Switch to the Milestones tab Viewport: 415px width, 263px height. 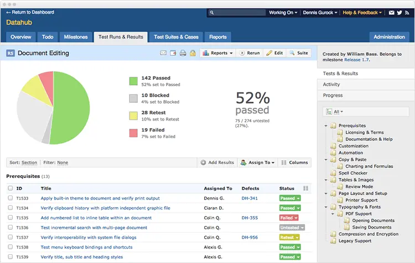point(76,37)
